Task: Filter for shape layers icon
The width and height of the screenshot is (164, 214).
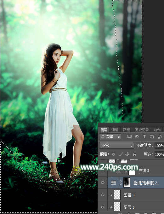Action: [152, 136]
